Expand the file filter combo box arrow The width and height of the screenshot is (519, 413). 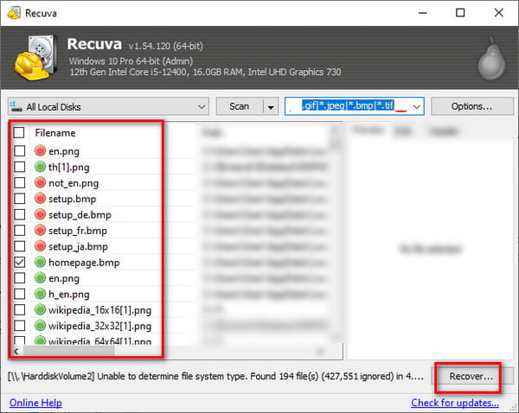tap(417, 106)
